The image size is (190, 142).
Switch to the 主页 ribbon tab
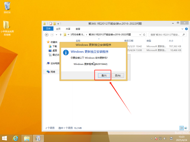(x=58, y=29)
